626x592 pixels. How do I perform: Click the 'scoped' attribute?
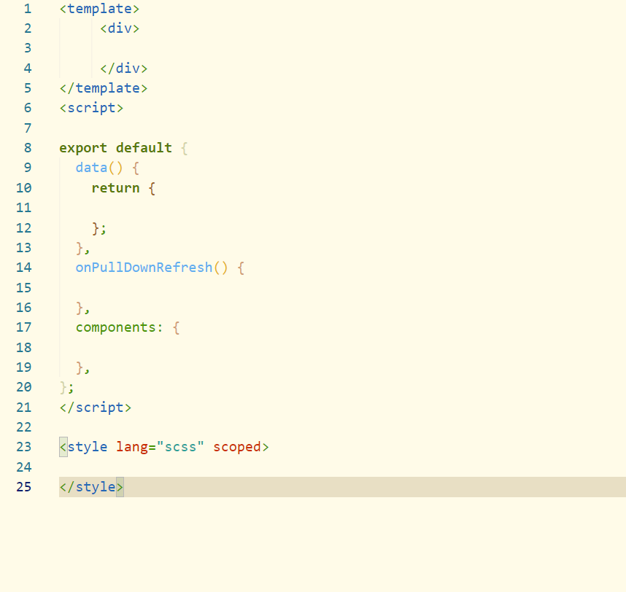click(x=236, y=447)
